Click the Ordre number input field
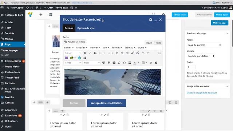This screenshot has height=131, width=233. [x=191, y=67]
